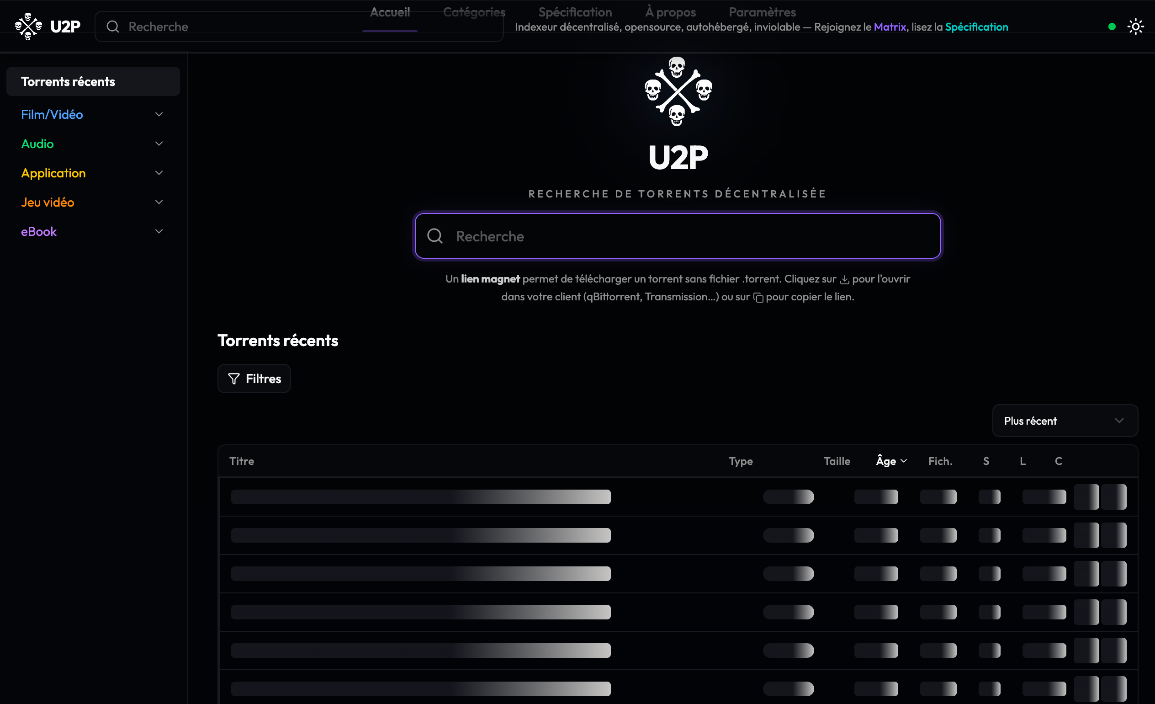
Task: Click the funnel icon on Filtres
Action: 233,379
